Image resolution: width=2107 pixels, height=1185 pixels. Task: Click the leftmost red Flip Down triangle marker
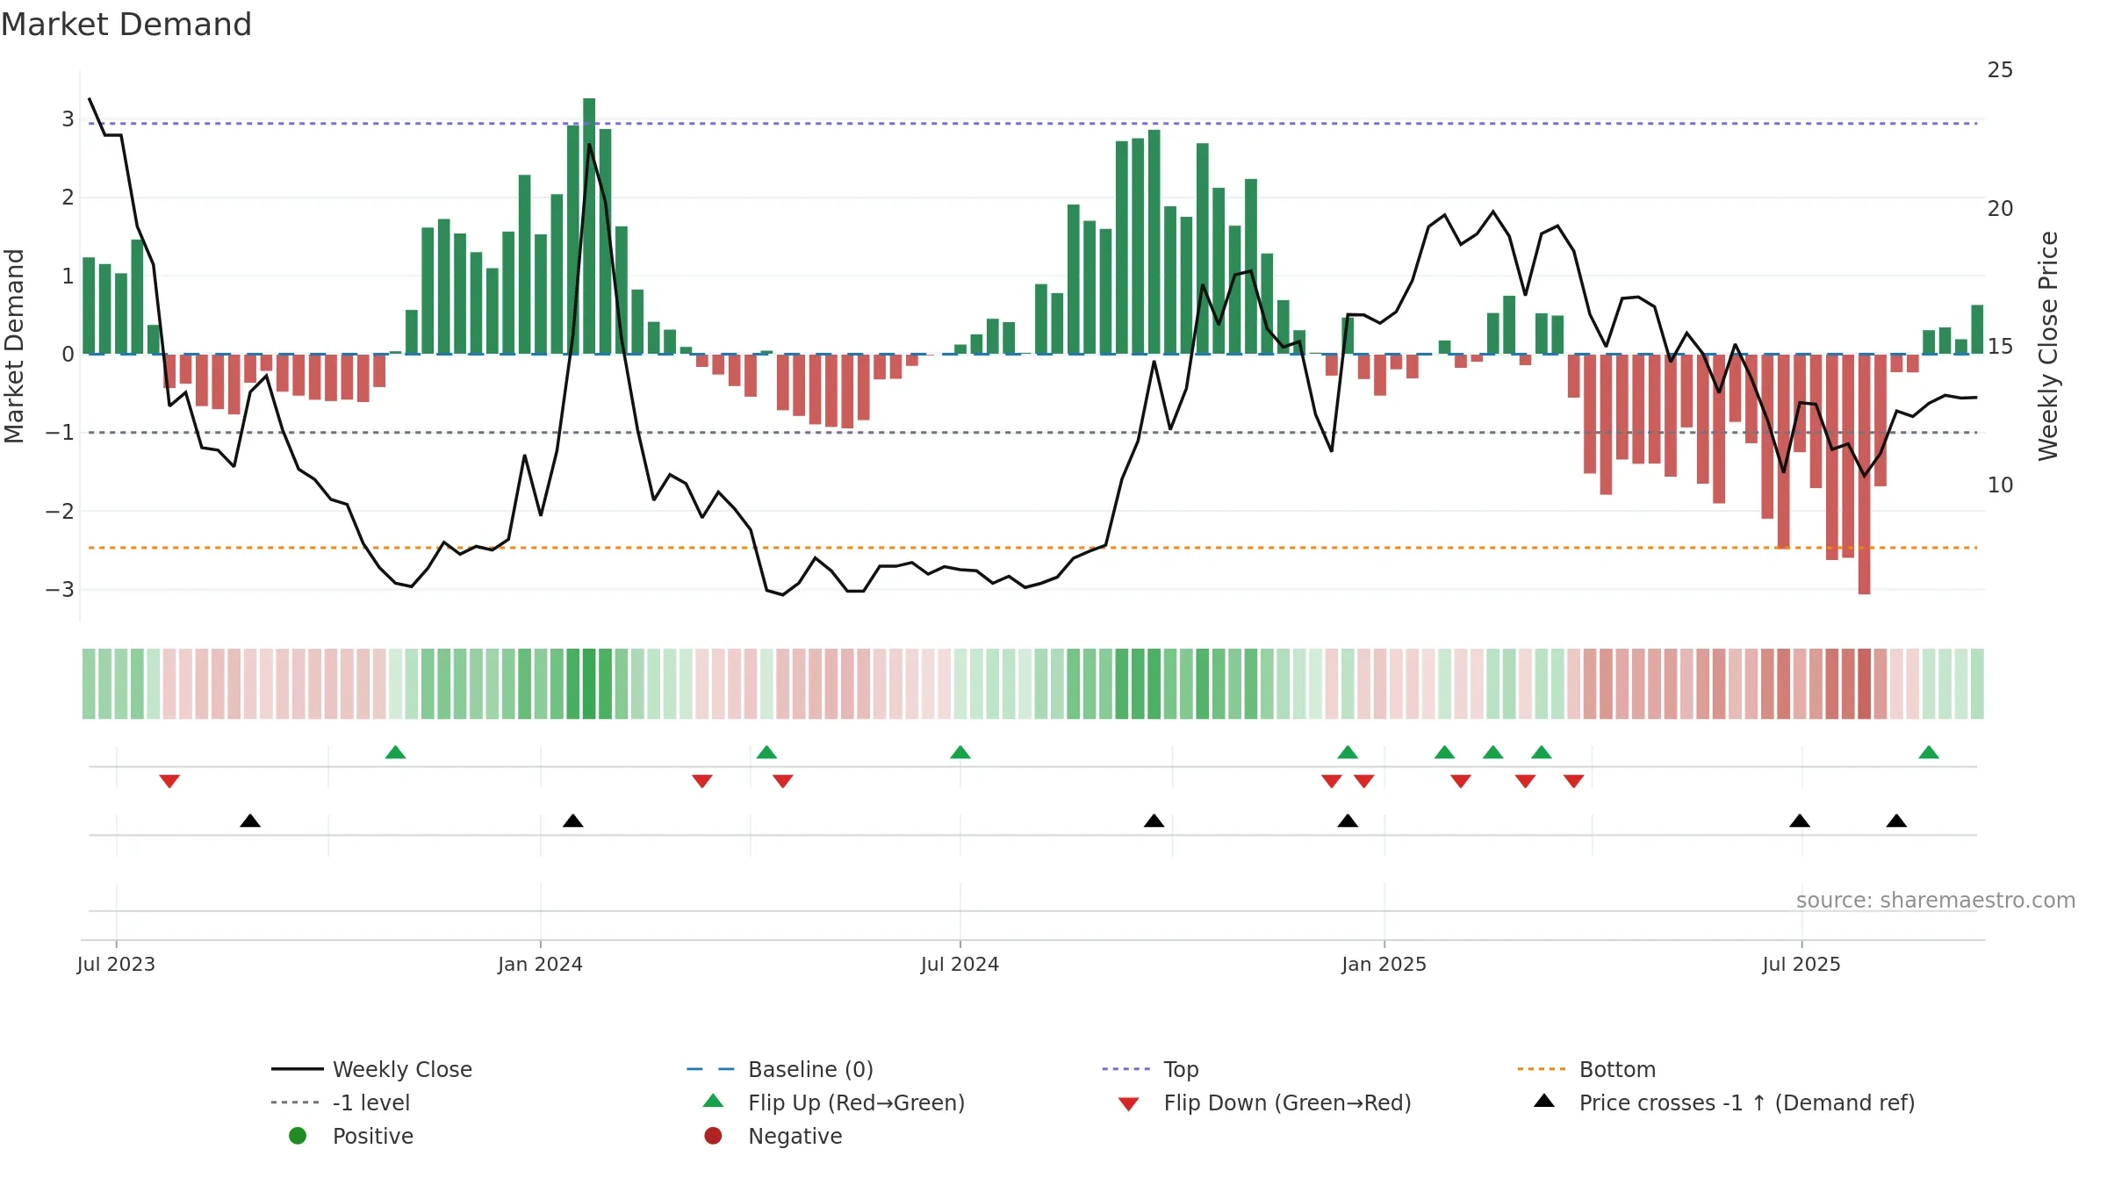(x=169, y=781)
